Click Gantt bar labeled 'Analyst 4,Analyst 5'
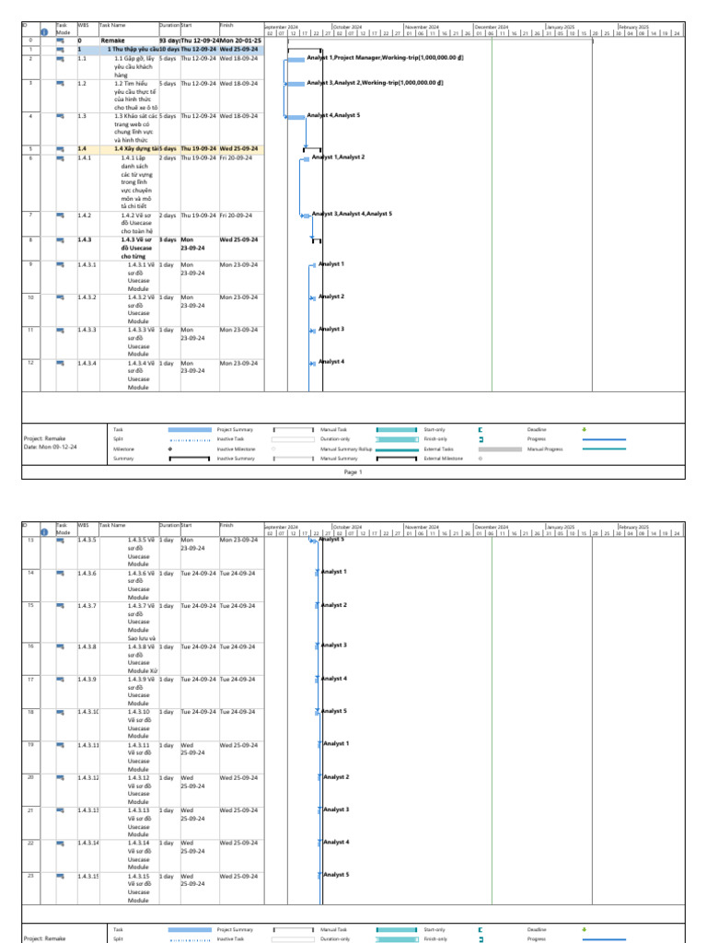The height and width of the screenshot is (943, 707). (296, 117)
